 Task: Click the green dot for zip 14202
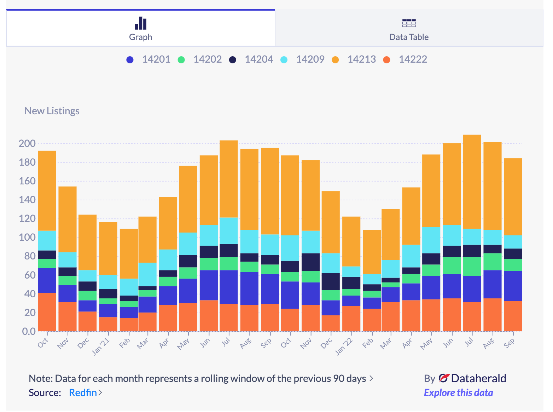(181, 59)
